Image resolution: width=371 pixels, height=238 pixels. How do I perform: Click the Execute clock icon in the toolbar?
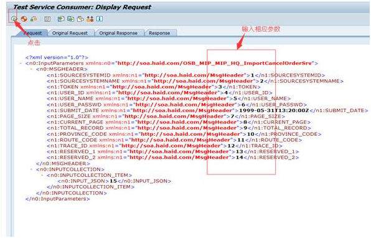click(x=14, y=19)
